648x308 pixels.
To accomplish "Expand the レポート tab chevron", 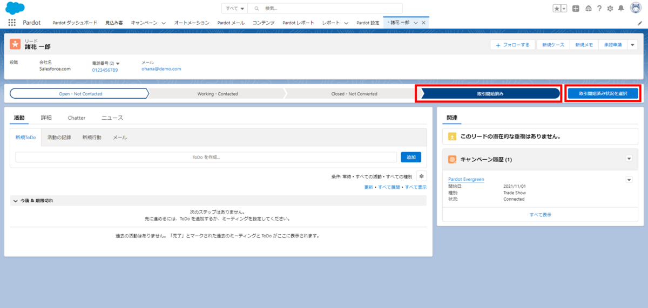I will pyautogui.click(x=346, y=23).
